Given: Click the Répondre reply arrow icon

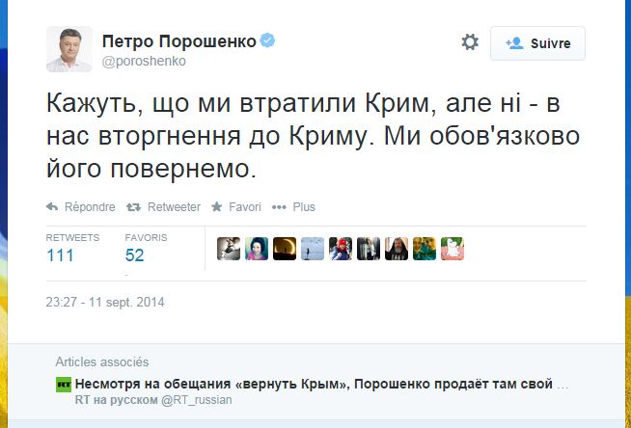Looking at the screenshot, I should click(52, 206).
